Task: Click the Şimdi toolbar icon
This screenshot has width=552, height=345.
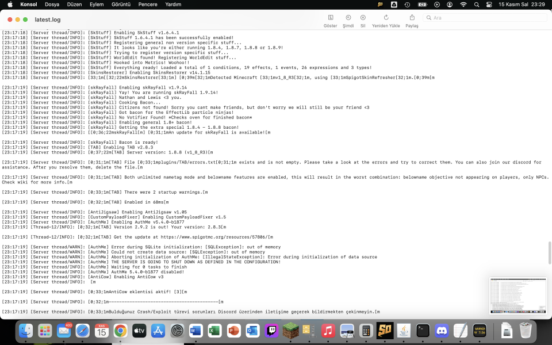Action: click(348, 18)
